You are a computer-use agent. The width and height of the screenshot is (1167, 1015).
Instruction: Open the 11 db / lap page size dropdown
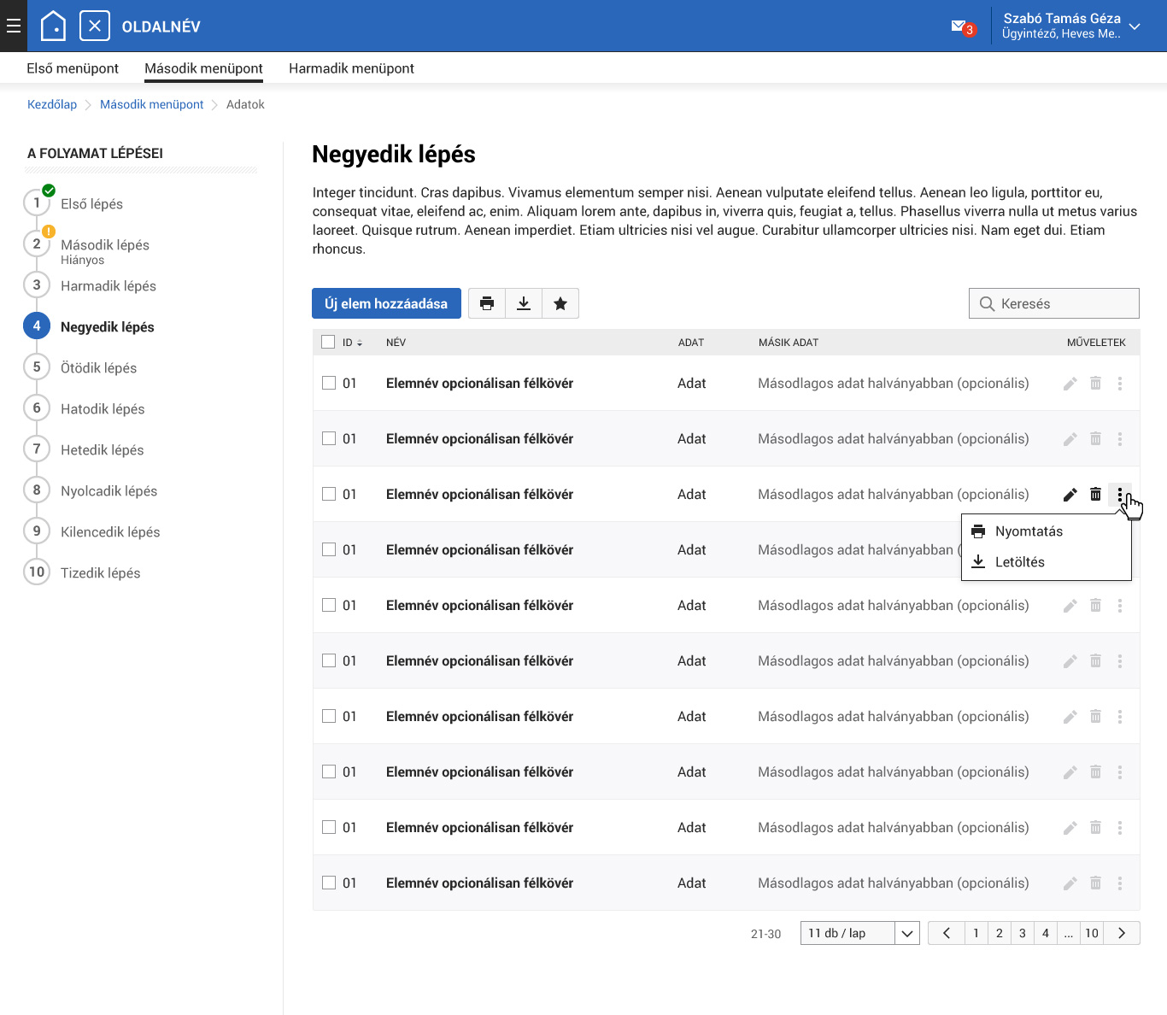tap(859, 933)
